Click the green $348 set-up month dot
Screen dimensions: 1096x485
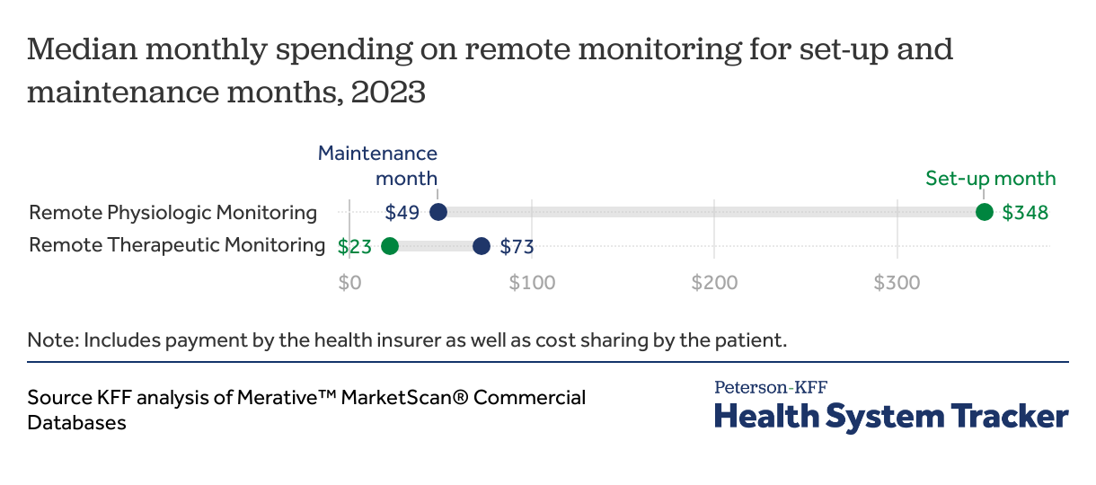coord(985,212)
